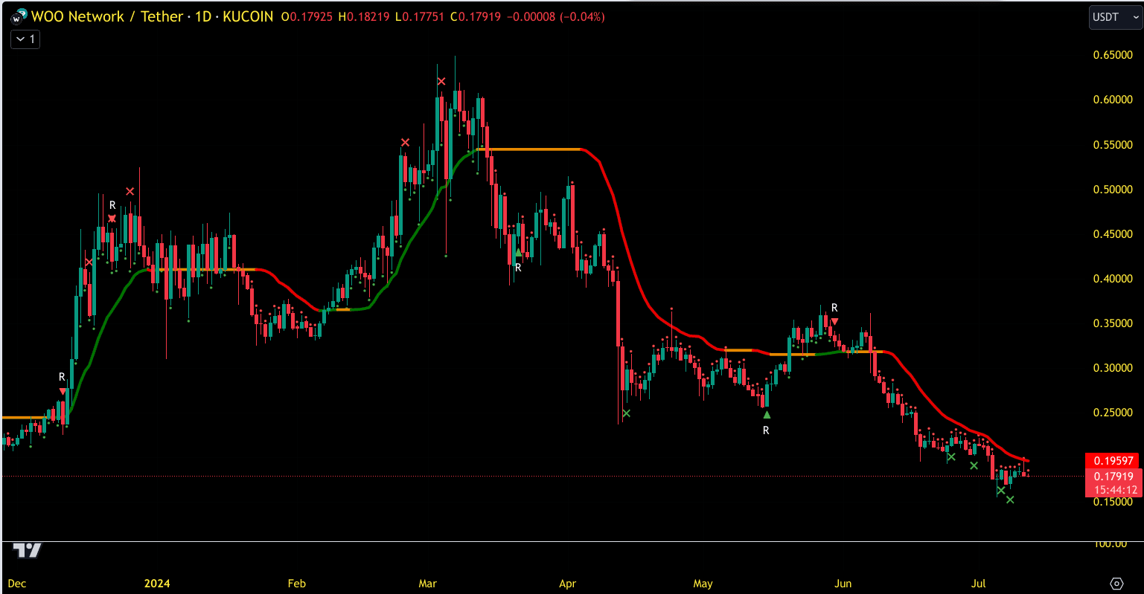Open chart settings via the gear icon
1144x594 pixels.
(1116, 583)
